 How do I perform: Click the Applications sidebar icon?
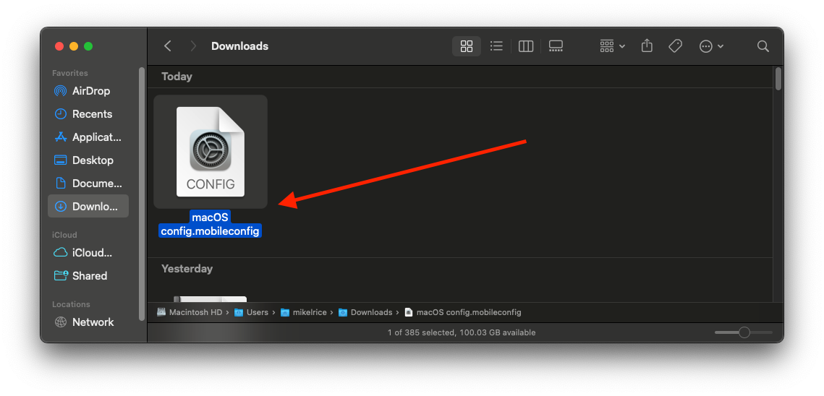pyautogui.click(x=61, y=137)
